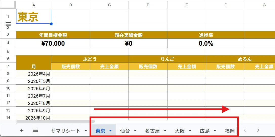Switch to 福岡 sheet tab
The image size is (275, 137).
click(x=230, y=130)
